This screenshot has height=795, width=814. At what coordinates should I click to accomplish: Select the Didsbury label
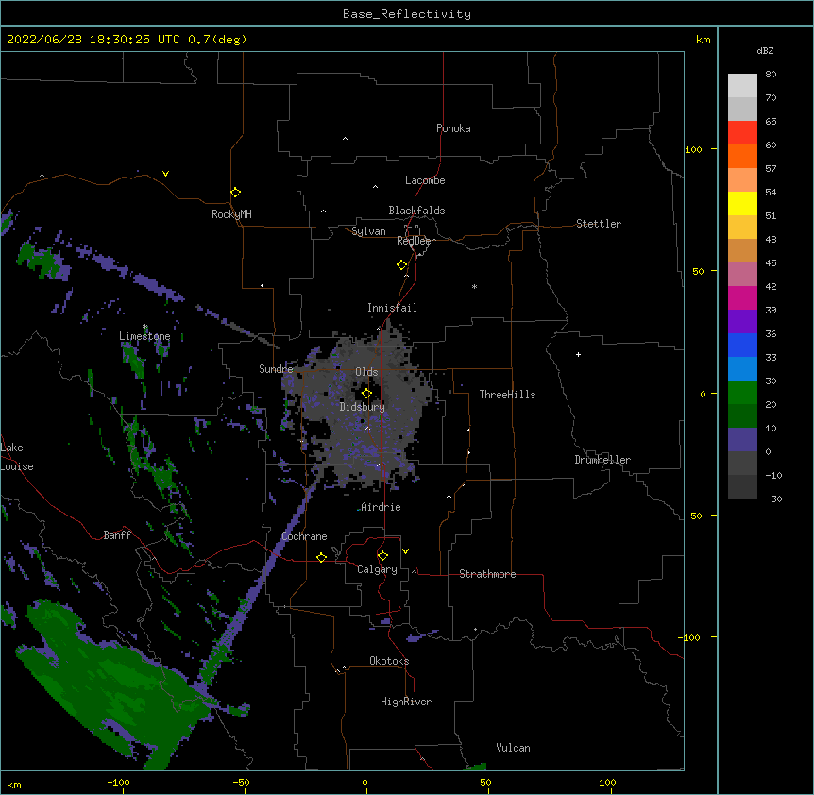tap(363, 407)
